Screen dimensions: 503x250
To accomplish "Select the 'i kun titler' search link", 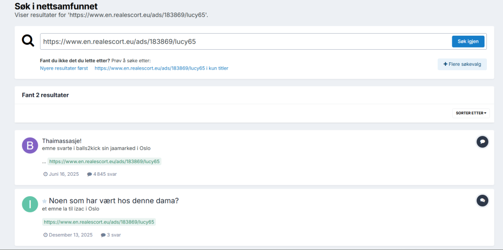I will [x=161, y=68].
